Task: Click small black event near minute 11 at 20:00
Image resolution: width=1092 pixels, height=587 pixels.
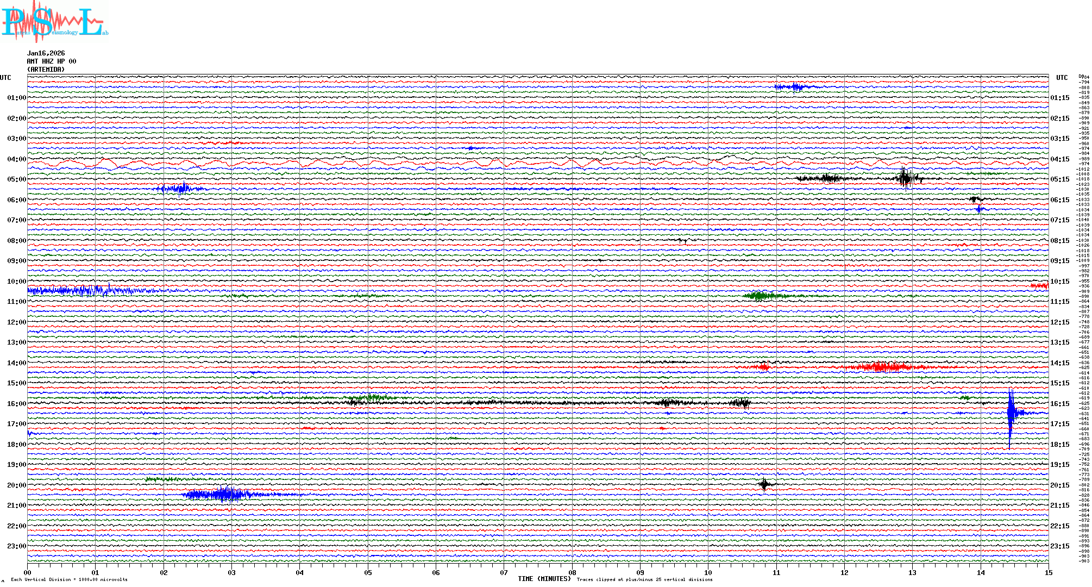Action: (764, 484)
